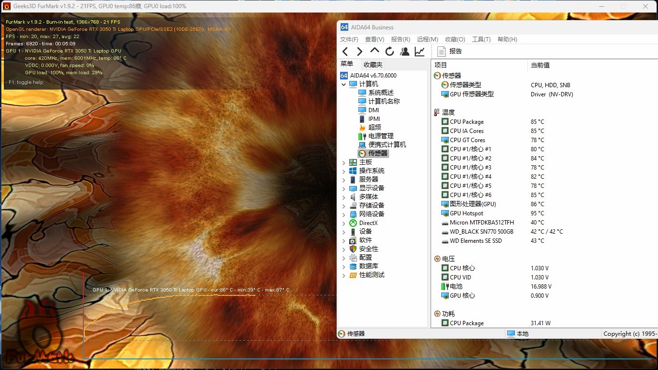The height and width of the screenshot is (370, 658).
Task: Click the Micron MTFDKBA512TFH drive row
Action: 544,223
